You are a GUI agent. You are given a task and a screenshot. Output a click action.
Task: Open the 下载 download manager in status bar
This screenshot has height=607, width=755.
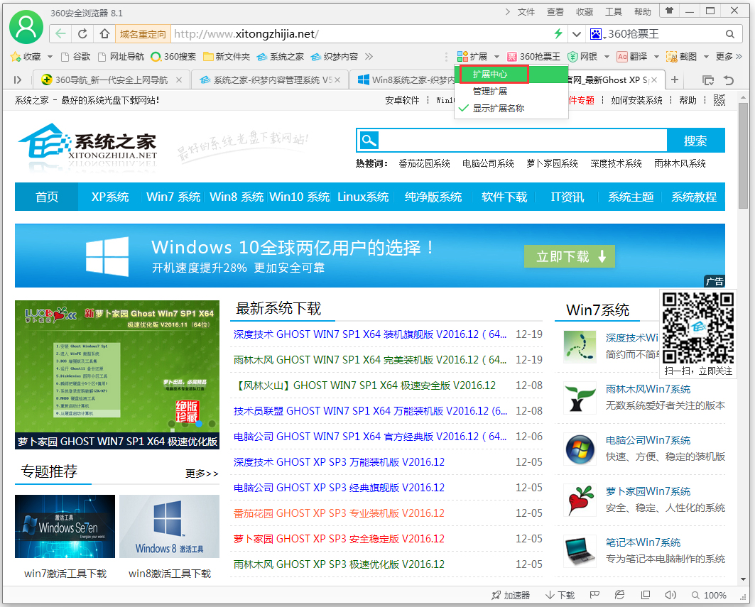pyautogui.click(x=560, y=595)
